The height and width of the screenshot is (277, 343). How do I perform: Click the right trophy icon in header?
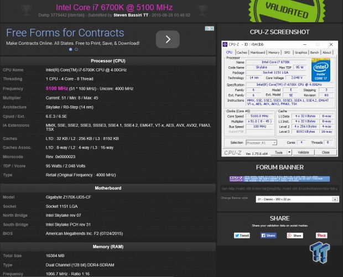click(202, 10)
